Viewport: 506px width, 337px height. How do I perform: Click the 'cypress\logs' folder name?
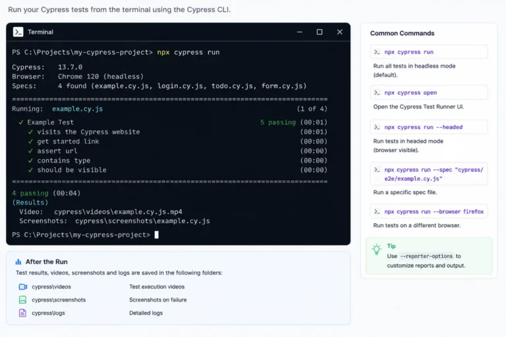[48, 313]
